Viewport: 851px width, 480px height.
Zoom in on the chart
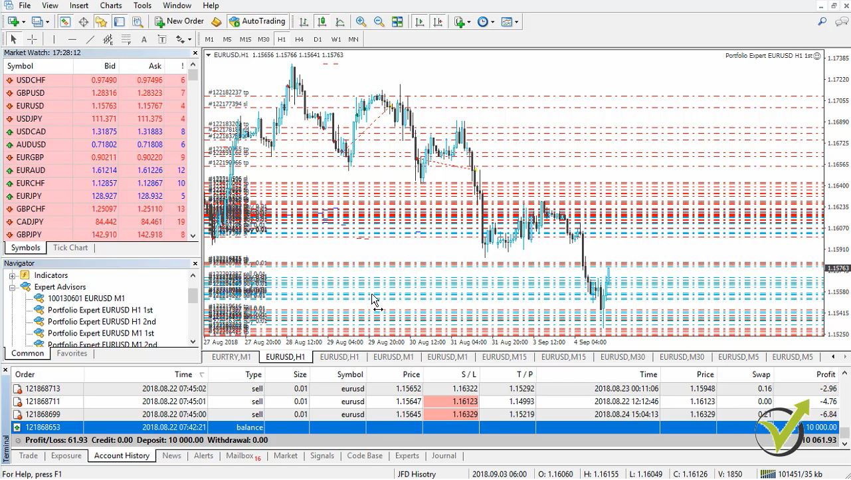point(361,21)
